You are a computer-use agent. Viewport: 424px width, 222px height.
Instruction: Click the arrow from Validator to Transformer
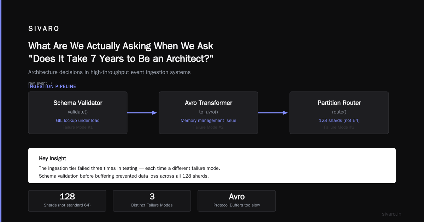click(142, 113)
